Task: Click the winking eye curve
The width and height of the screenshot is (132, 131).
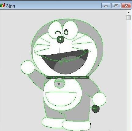Action: coord(58,32)
